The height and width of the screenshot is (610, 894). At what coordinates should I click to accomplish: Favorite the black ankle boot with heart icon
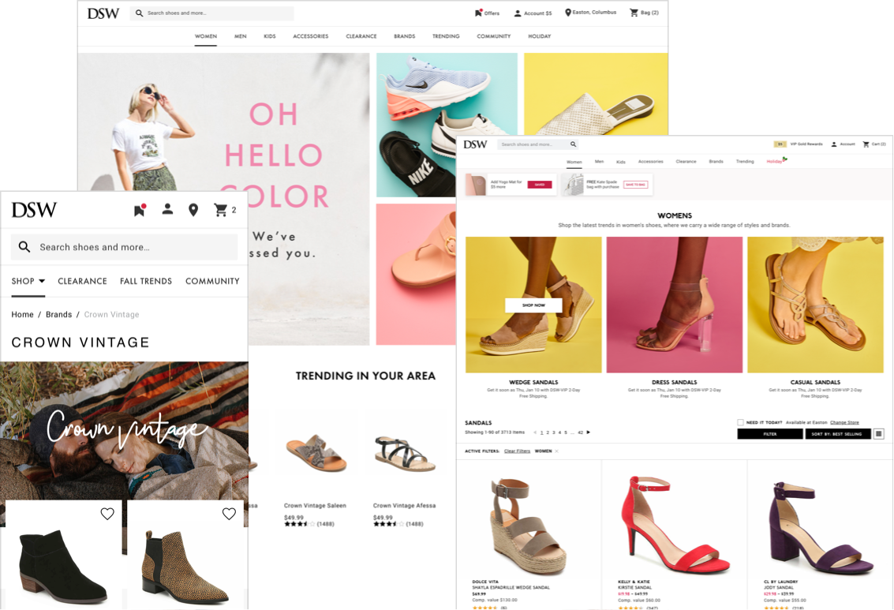(107, 514)
